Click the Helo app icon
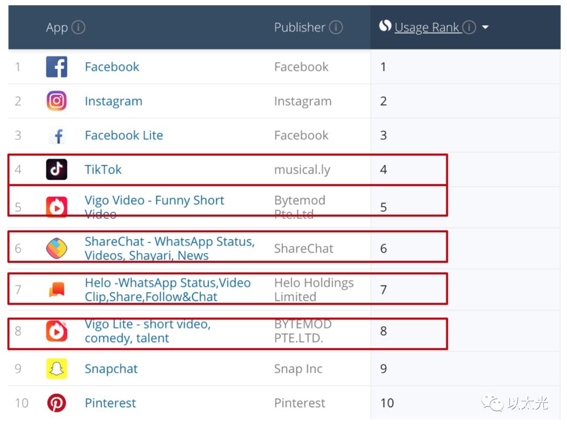 (x=56, y=290)
